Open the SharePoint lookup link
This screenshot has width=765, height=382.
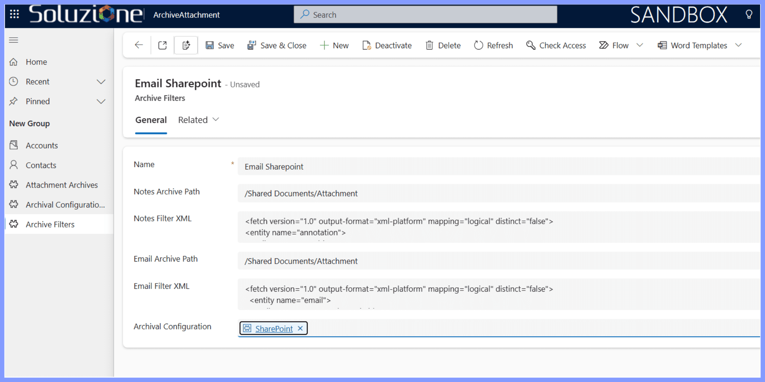click(x=274, y=329)
